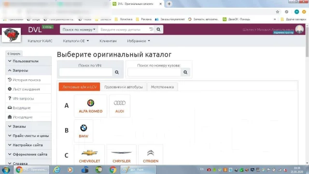Click the user avatar picture
This screenshot has width=309, height=174.
click(x=299, y=29)
